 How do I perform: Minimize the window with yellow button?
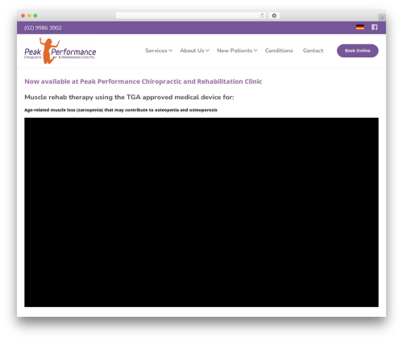29,15
